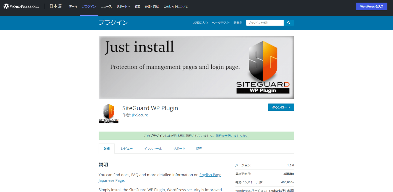The image size is (393, 192).
Task: Open the ベータテスト link
Action: pyautogui.click(x=221, y=23)
